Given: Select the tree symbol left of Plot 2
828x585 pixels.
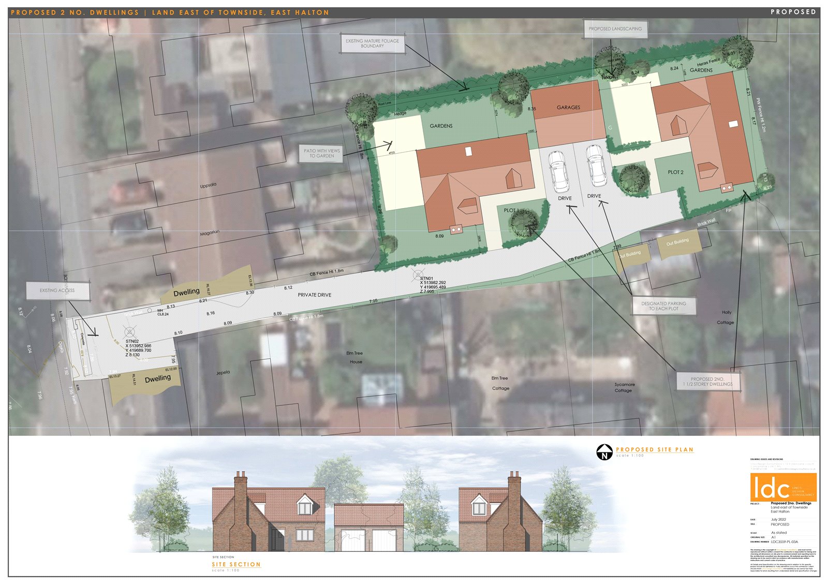Looking at the screenshot, I should pyautogui.click(x=632, y=179).
